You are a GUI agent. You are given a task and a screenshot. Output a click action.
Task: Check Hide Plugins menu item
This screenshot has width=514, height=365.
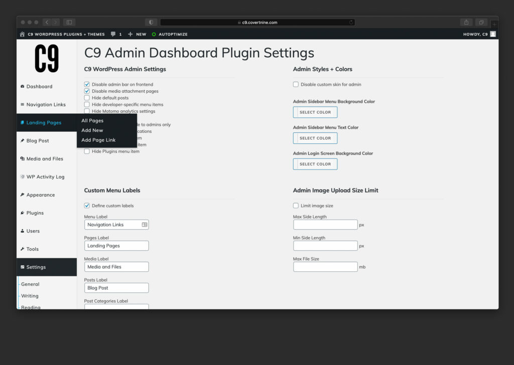click(87, 151)
